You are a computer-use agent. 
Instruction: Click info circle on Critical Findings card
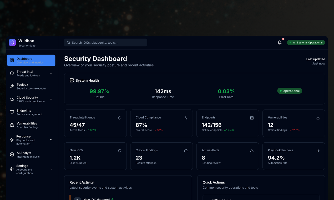[186, 151]
